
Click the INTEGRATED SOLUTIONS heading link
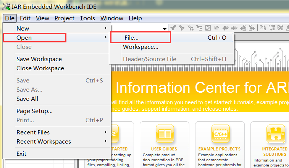click(274, 152)
